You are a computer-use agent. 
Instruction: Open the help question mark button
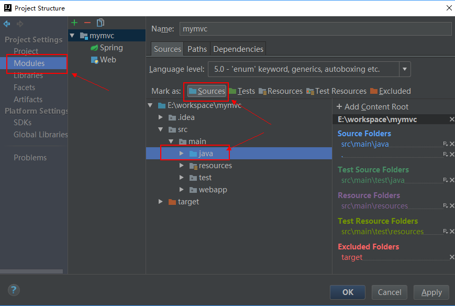pos(14,290)
